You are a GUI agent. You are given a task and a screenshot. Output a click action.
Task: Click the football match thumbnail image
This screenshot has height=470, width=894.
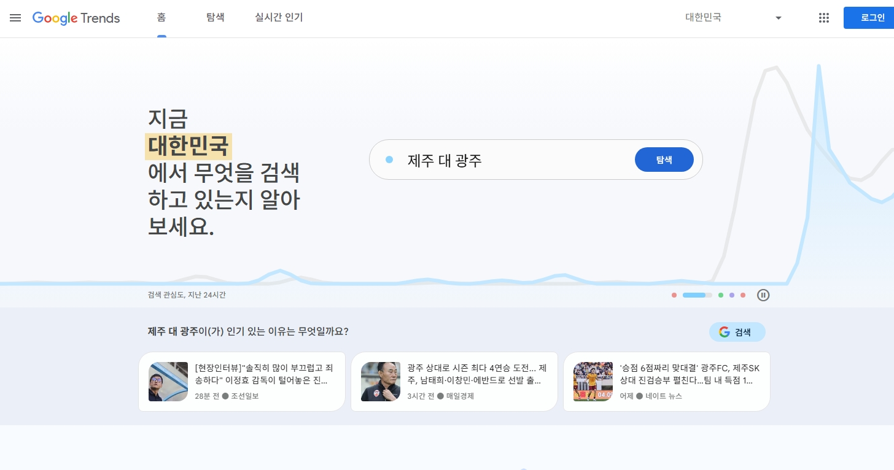pos(593,382)
